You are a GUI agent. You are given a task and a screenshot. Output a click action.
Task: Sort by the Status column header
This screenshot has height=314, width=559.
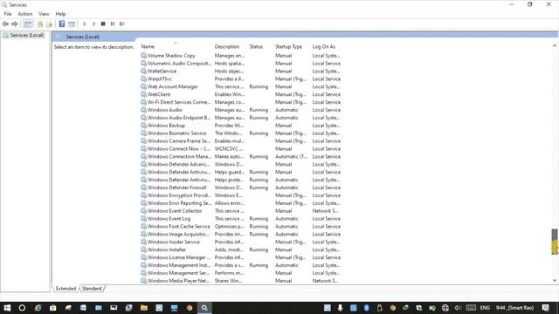256,46
